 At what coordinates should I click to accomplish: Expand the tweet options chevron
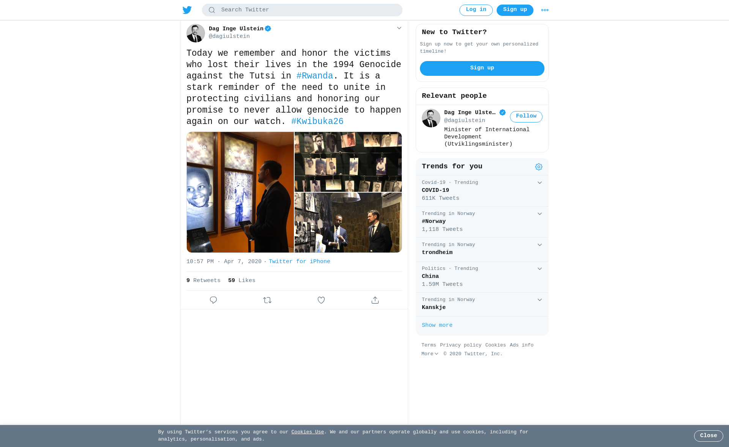click(x=399, y=28)
